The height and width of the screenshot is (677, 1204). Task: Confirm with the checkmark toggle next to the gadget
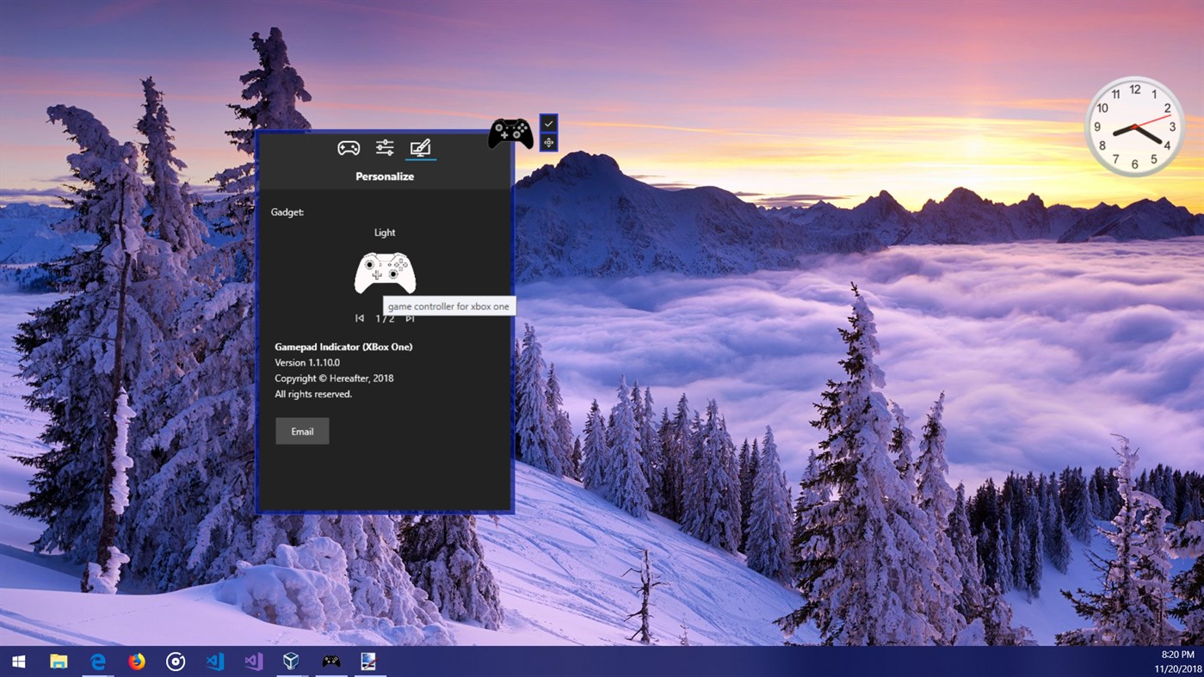pyautogui.click(x=548, y=123)
